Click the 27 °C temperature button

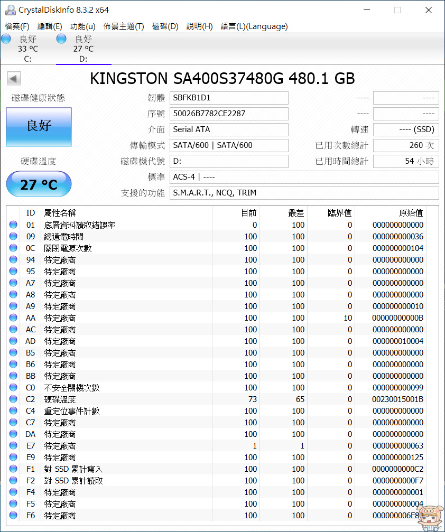(x=39, y=184)
